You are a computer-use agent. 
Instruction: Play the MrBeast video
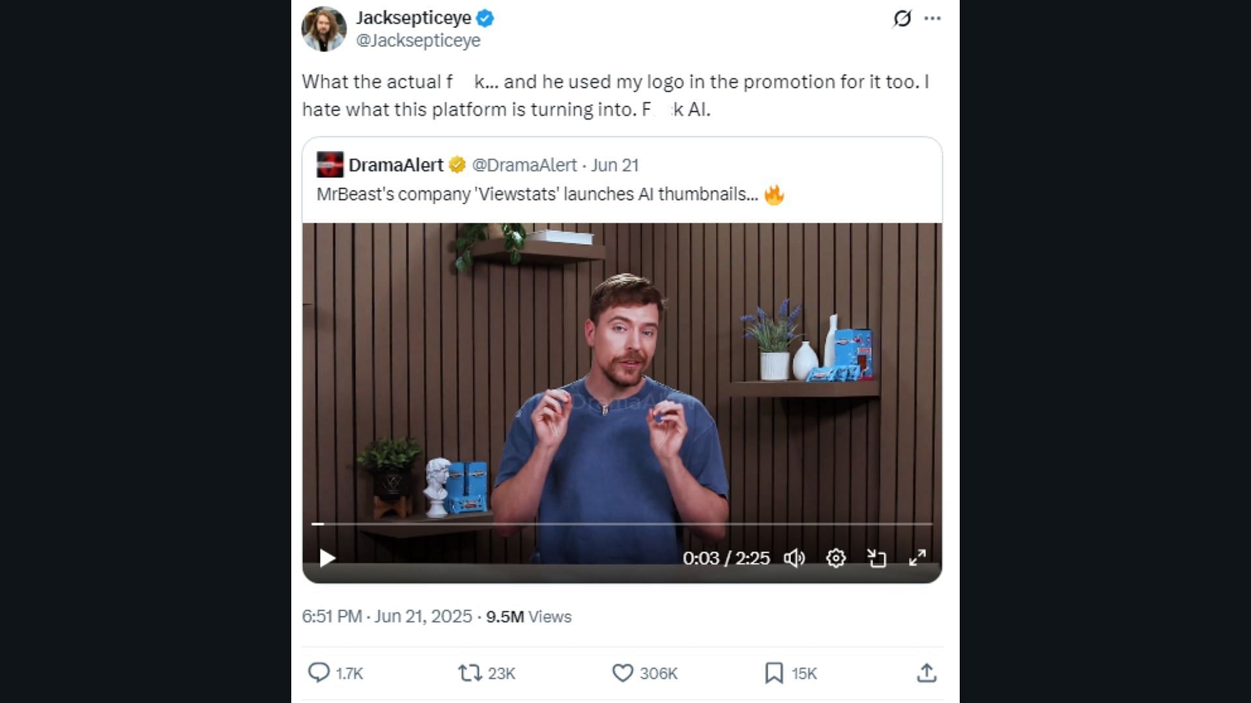point(327,558)
